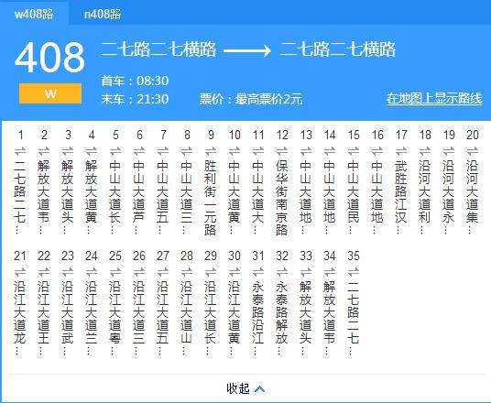The height and width of the screenshot is (403, 491).
Task: Click the transfer arrows icon under stop 17
Action: [401, 150]
